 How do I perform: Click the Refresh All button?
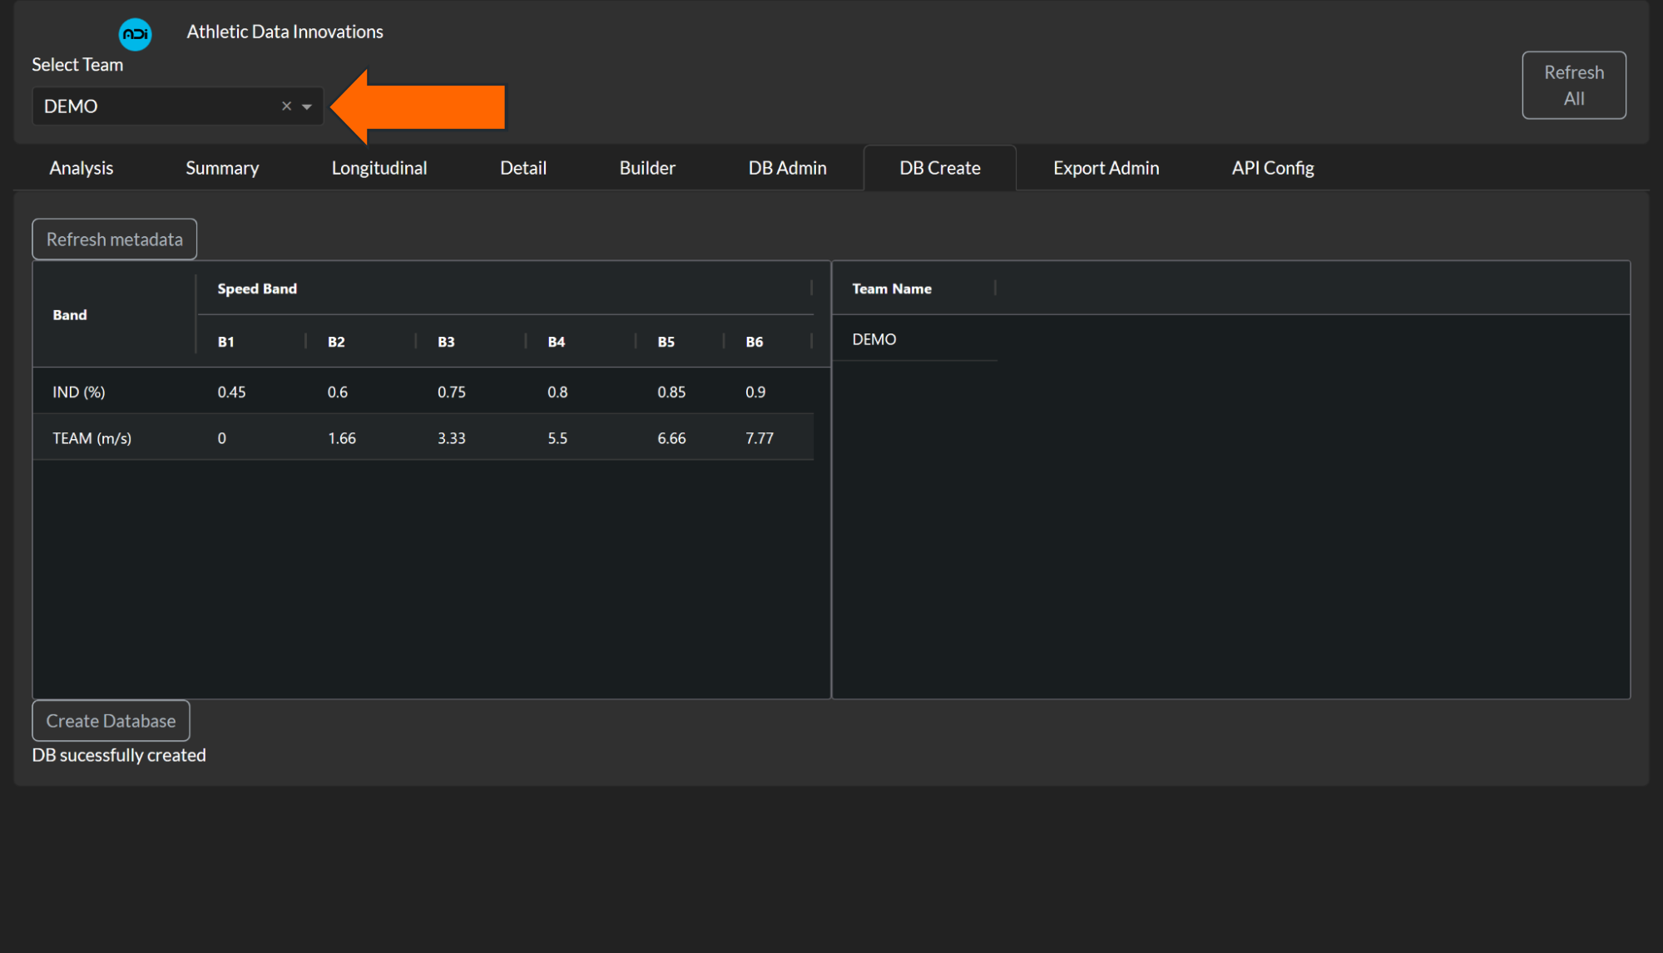[1573, 85]
